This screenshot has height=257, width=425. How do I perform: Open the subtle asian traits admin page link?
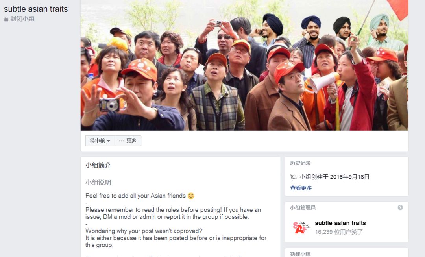tap(340, 223)
